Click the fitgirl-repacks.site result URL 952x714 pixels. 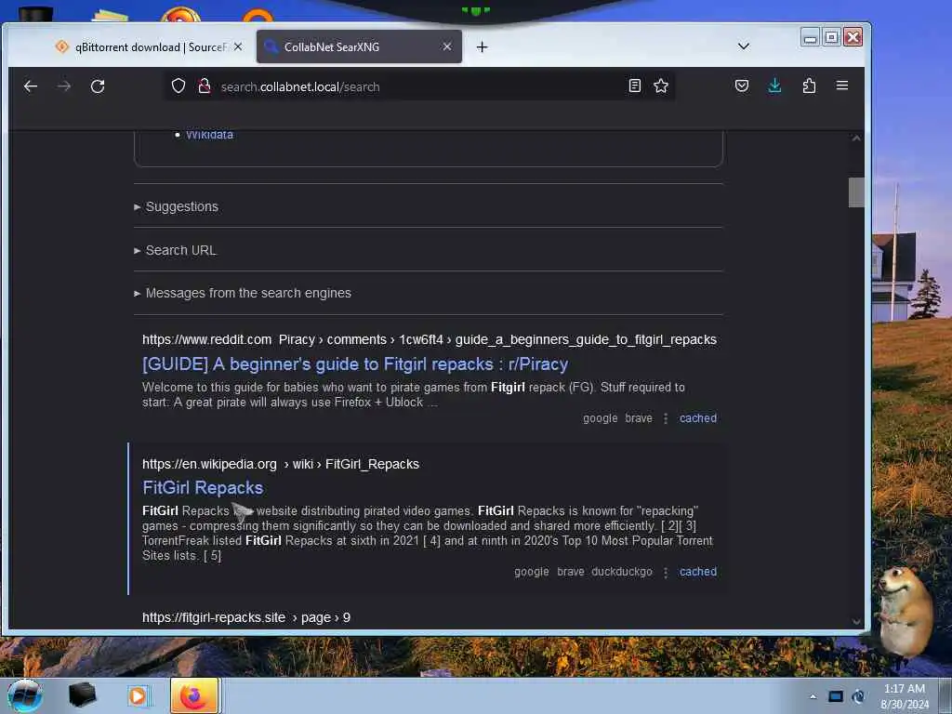245,617
